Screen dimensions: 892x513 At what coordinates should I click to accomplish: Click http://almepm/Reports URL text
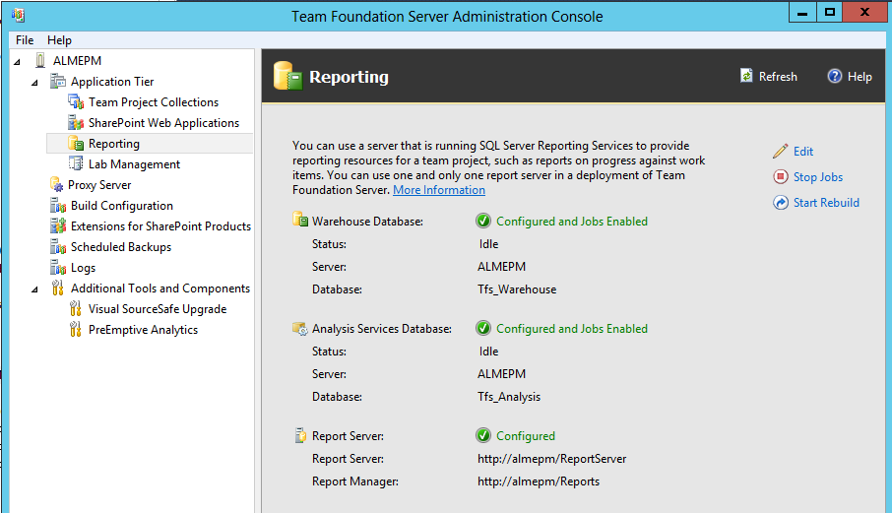coord(539,481)
